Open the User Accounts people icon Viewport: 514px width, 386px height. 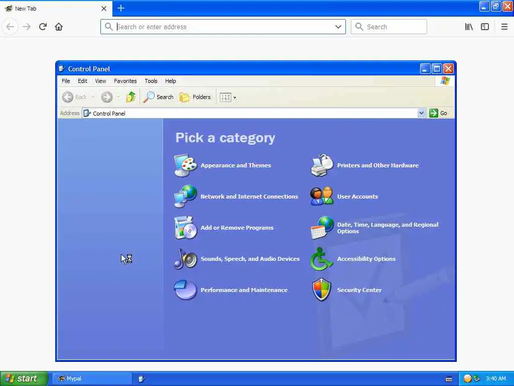[322, 197]
